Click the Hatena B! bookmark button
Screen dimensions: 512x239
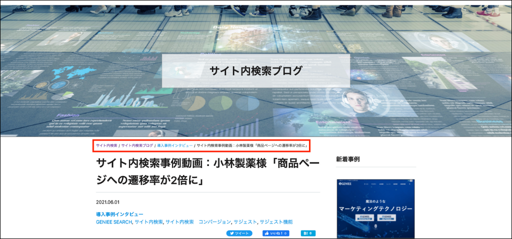point(308,233)
